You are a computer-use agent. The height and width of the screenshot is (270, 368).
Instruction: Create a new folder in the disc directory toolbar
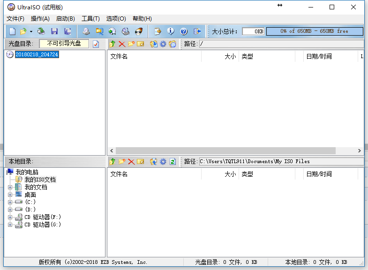tap(131, 44)
